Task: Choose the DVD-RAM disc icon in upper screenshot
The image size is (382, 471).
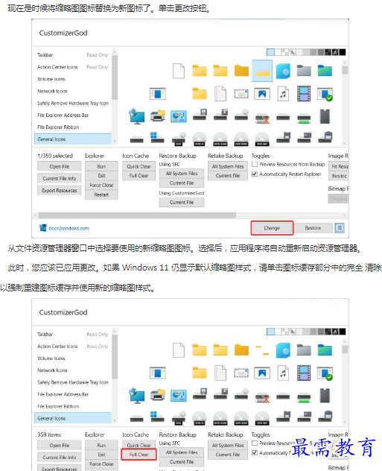Action: (220, 139)
